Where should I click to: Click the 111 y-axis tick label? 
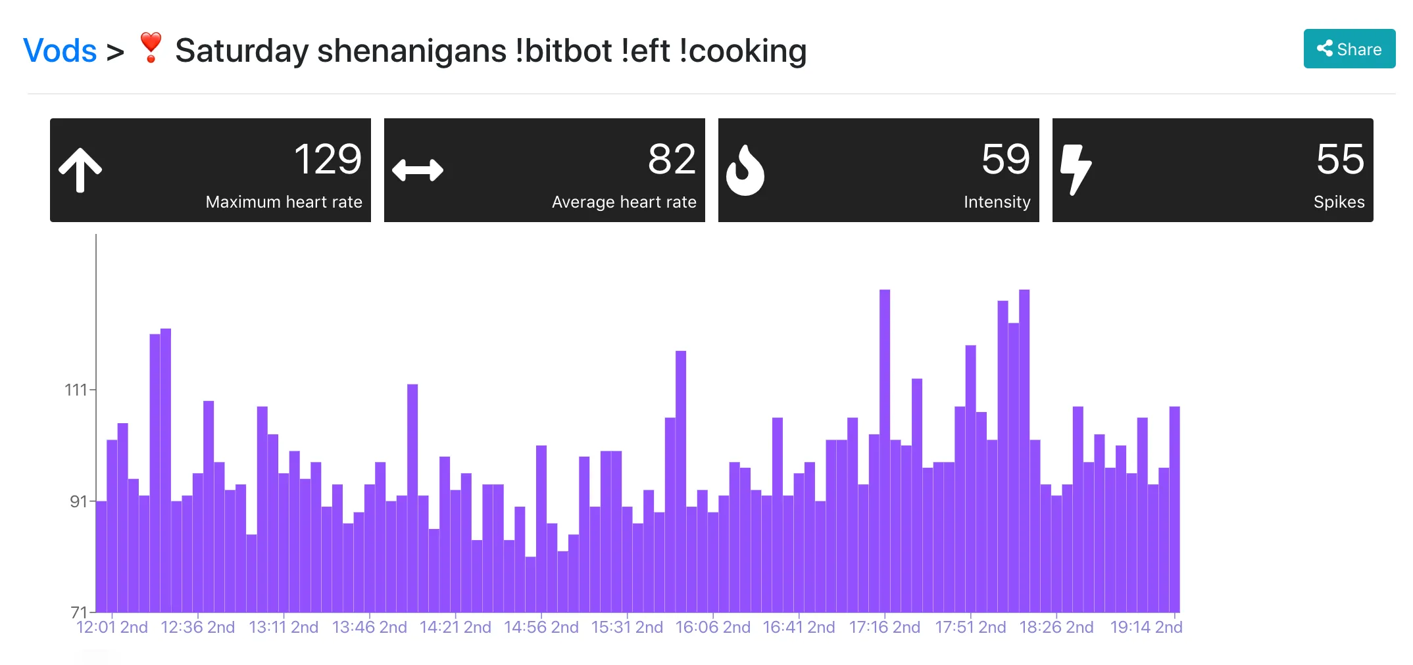[76, 390]
